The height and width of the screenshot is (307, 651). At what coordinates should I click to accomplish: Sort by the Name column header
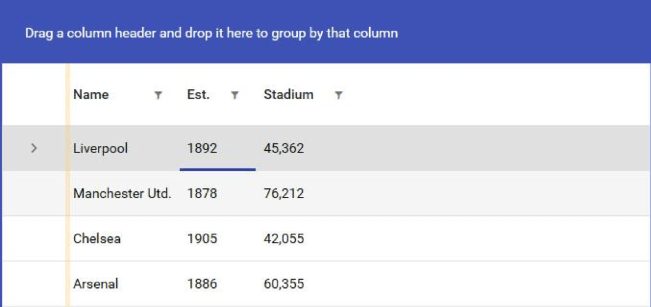91,95
